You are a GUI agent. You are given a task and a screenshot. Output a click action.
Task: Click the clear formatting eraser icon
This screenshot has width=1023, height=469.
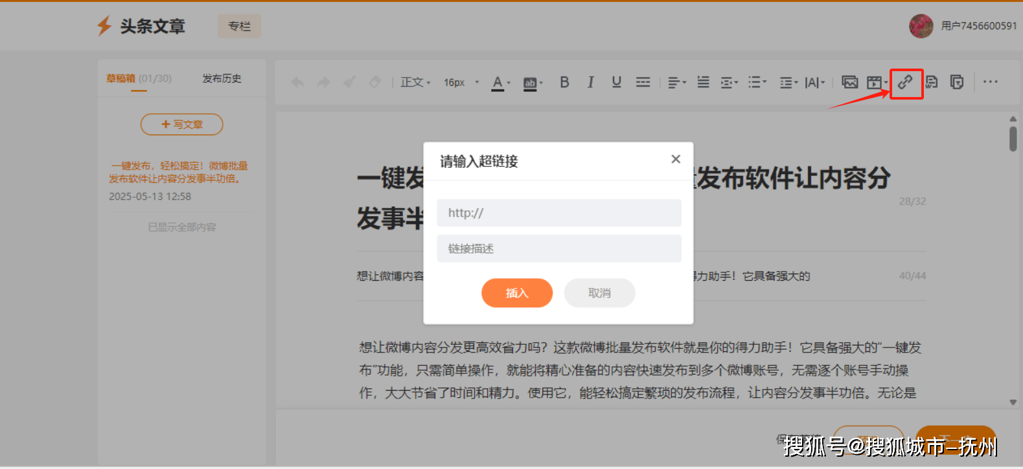pyautogui.click(x=375, y=82)
